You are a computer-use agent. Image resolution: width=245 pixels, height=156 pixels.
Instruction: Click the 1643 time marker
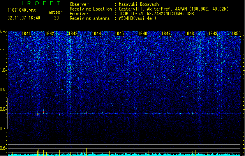coord(73,34)
